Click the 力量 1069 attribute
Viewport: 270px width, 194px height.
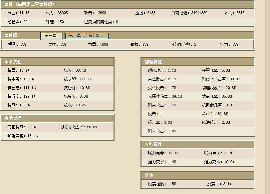click(98, 44)
